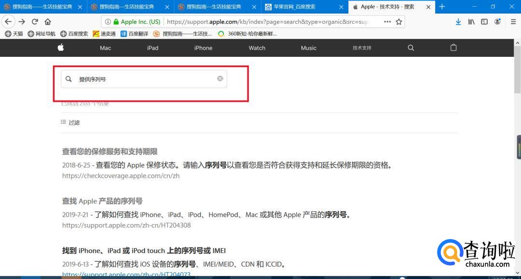Switch to first 搜狗指南 tab
The height and width of the screenshot is (279, 521).
43,7
